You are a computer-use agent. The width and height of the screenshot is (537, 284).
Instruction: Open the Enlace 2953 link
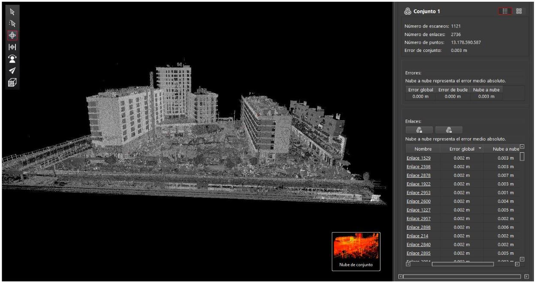pos(419,193)
